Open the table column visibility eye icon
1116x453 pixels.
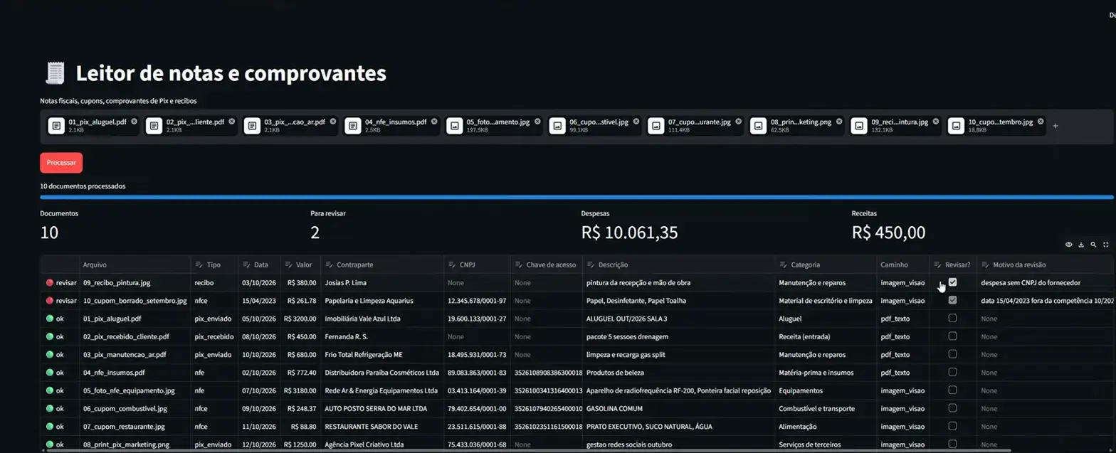[x=1069, y=245]
